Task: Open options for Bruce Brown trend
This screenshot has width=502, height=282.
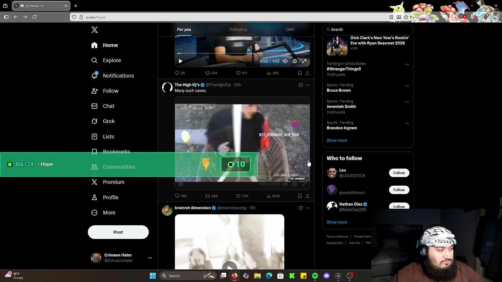Action: pyautogui.click(x=407, y=86)
